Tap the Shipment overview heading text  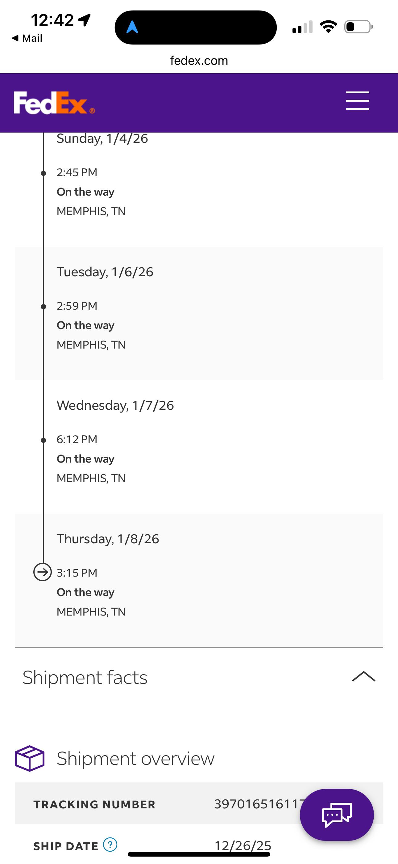coord(135,758)
